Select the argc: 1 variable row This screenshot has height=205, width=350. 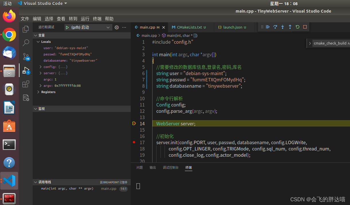[82, 79]
